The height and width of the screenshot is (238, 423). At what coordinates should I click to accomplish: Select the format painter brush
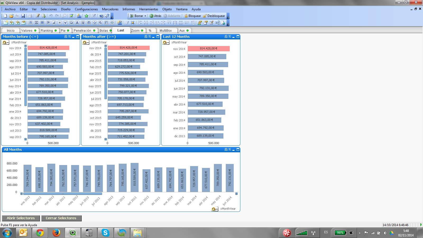(127, 23)
